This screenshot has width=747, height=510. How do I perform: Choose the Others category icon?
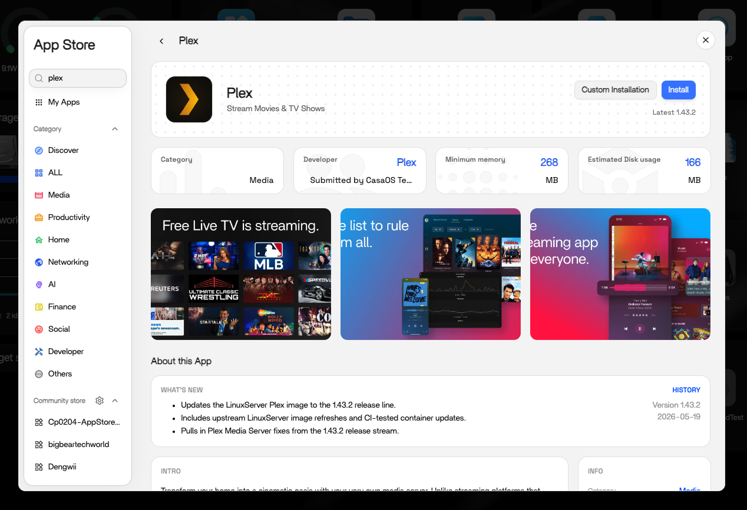click(x=39, y=374)
